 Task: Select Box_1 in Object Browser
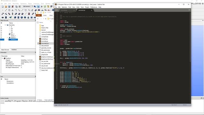pos(12,34)
